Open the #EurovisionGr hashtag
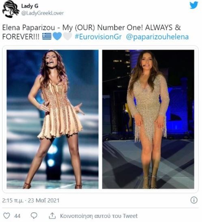Image resolution: width=202 pixels, height=222 pixels. pyautogui.click(x=98, y=37)
